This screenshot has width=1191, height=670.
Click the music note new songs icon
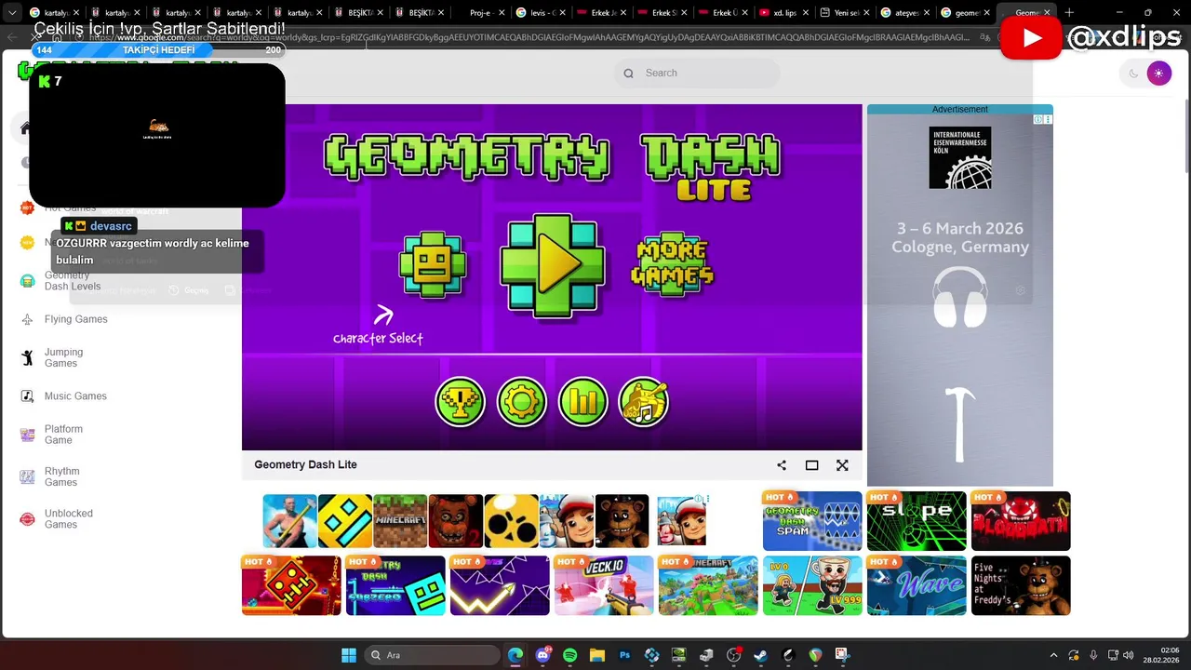pos(644,402)
